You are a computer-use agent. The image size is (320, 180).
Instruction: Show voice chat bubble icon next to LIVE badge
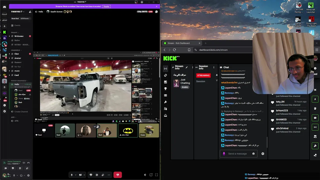[156, 12]
